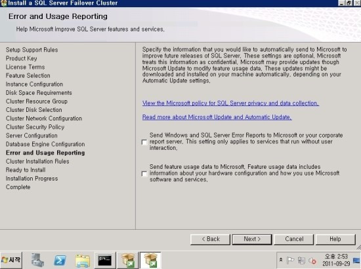Open the SQL Server privacy and data collection policy
The height and width of the screenshot is (269, 361).
click(230, 103)
